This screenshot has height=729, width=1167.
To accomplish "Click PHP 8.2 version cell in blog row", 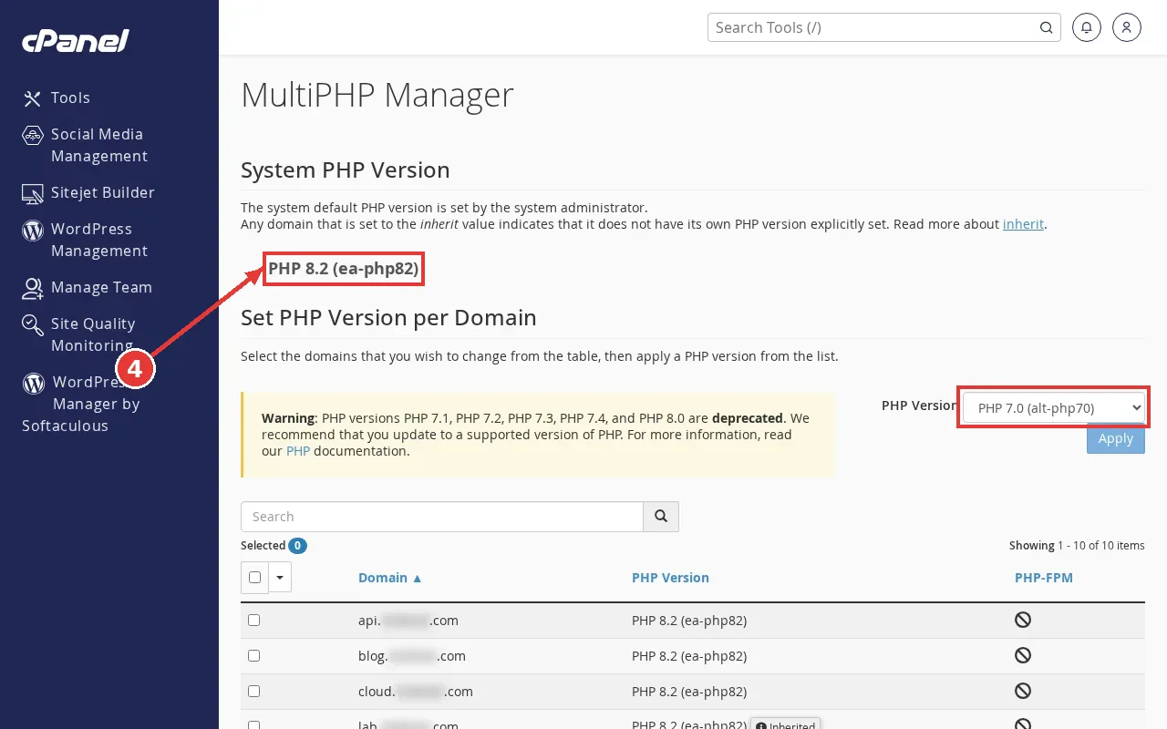I will (x=689, y=656).
